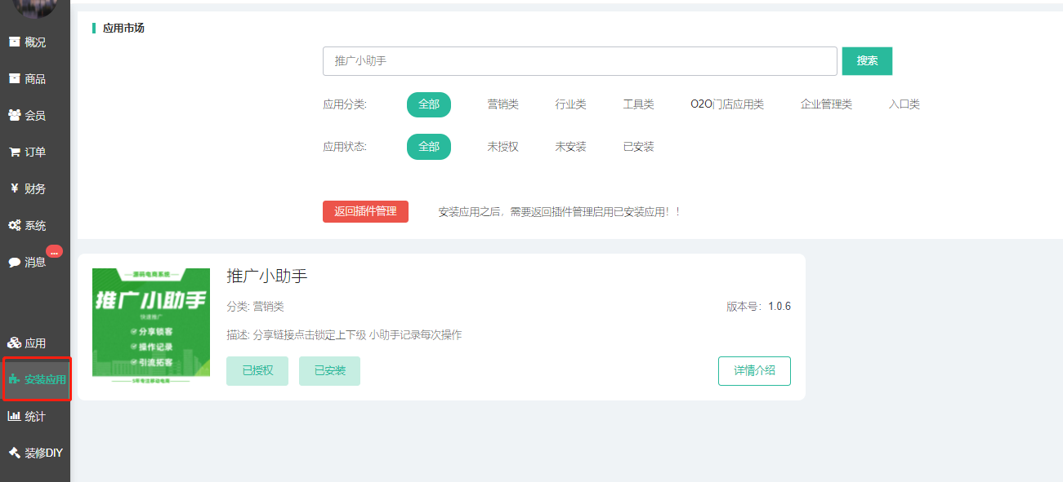This screenshot has height=482, width=1063.
Task: Filter status by 未安装
Action: tap(570, 147)
